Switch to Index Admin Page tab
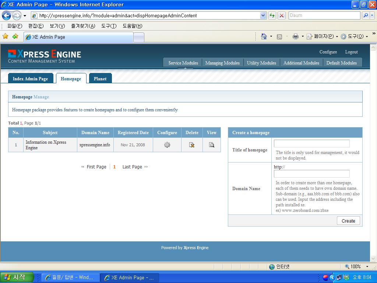Image resolution: width=377 pixels, height=283 pixels. [30, 79]
